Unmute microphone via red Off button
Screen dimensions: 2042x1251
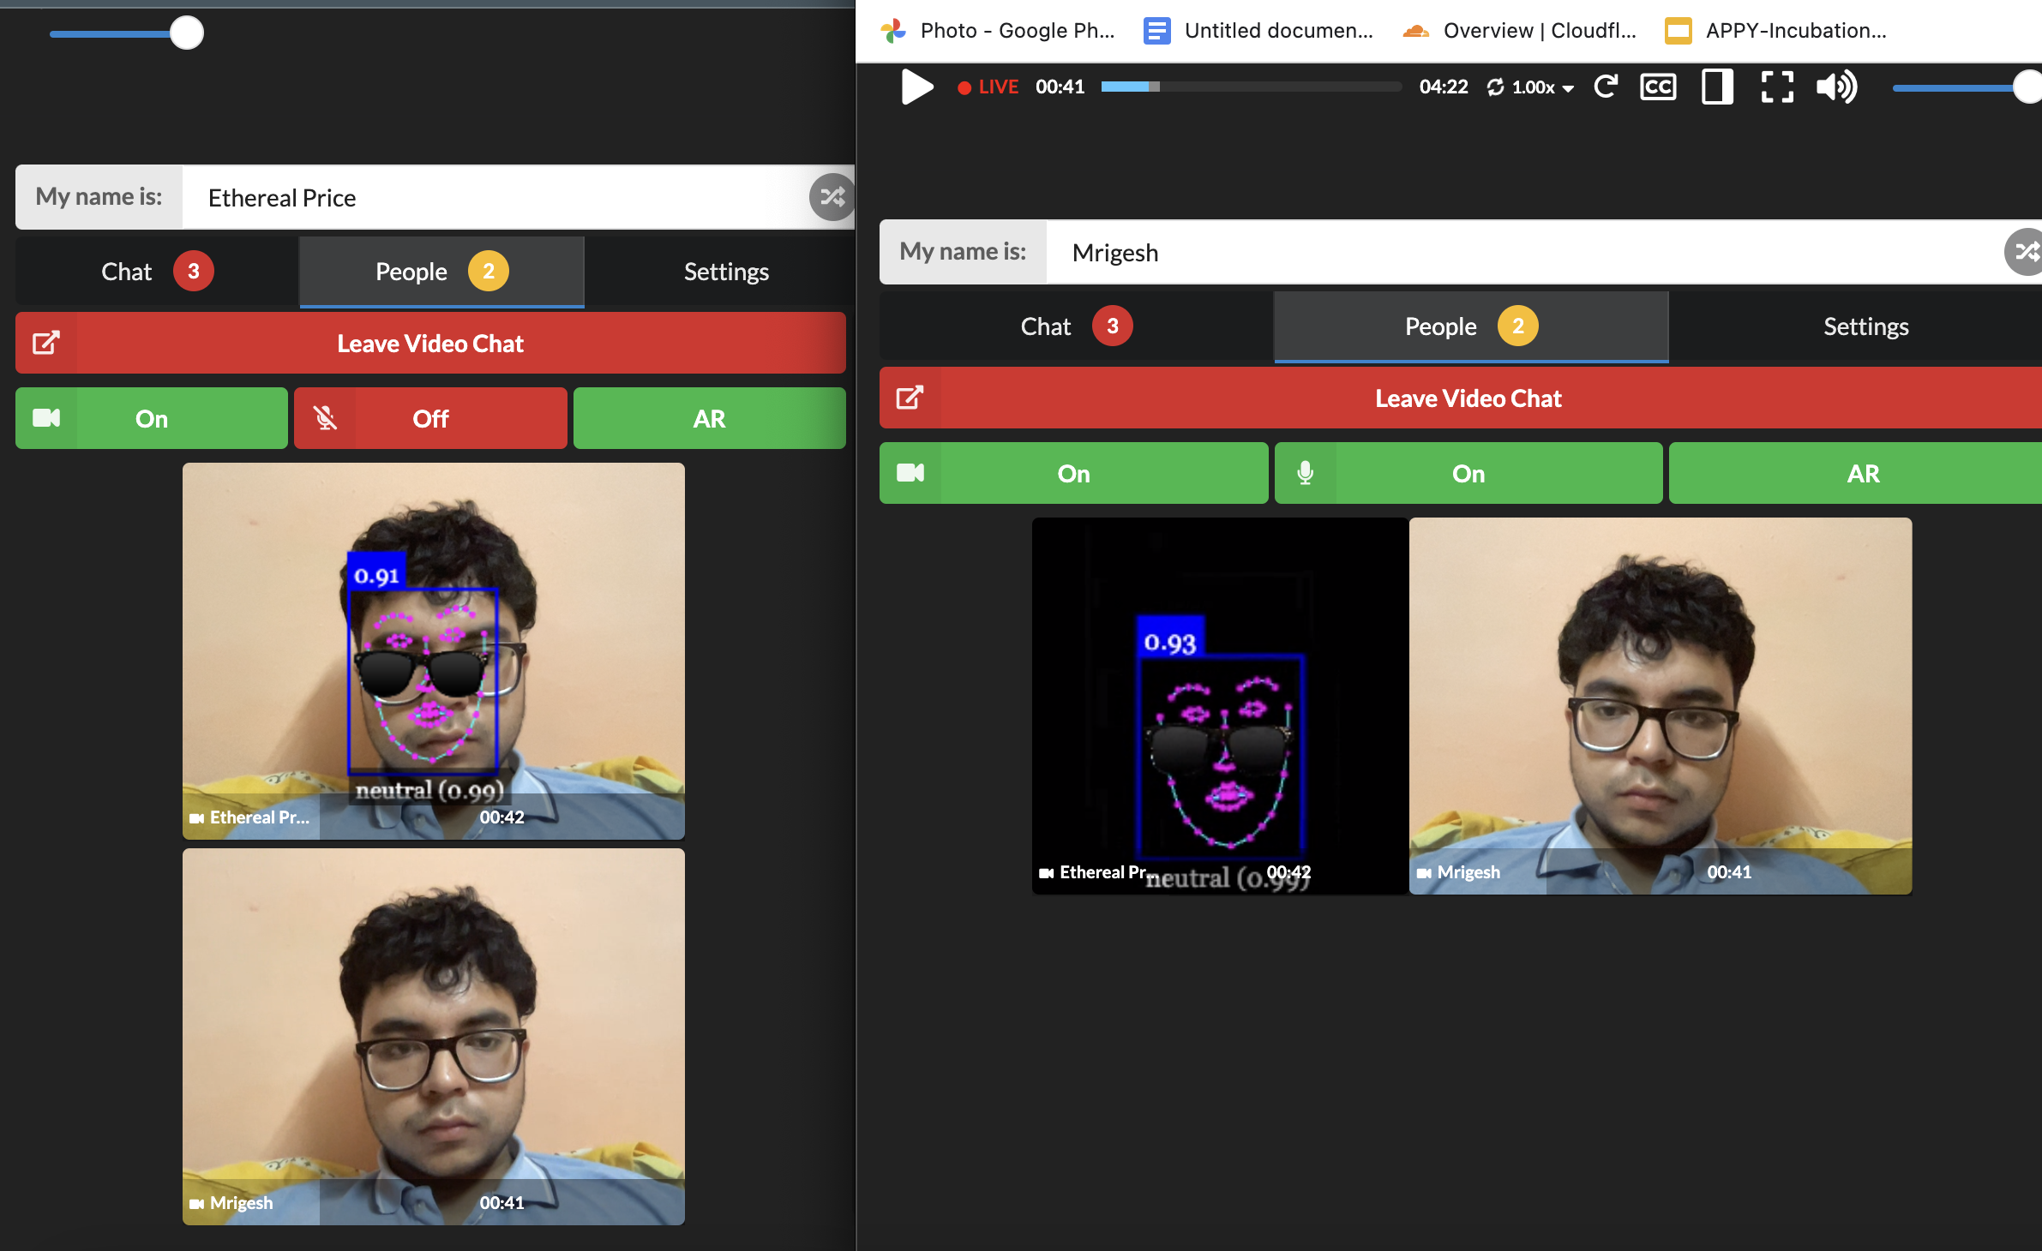coord(430,419)
